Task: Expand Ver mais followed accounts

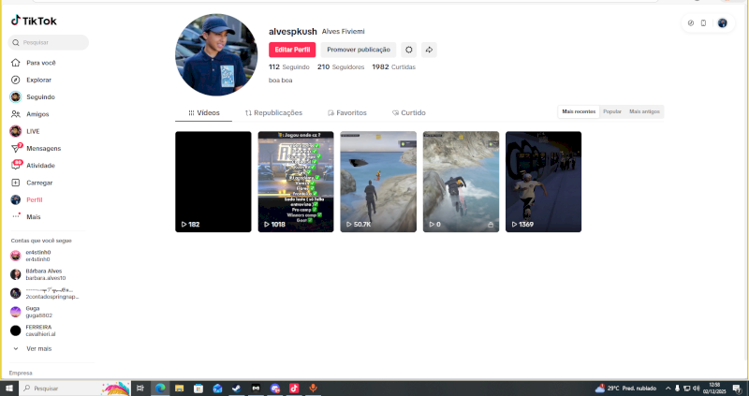Action: pos(38,348)
